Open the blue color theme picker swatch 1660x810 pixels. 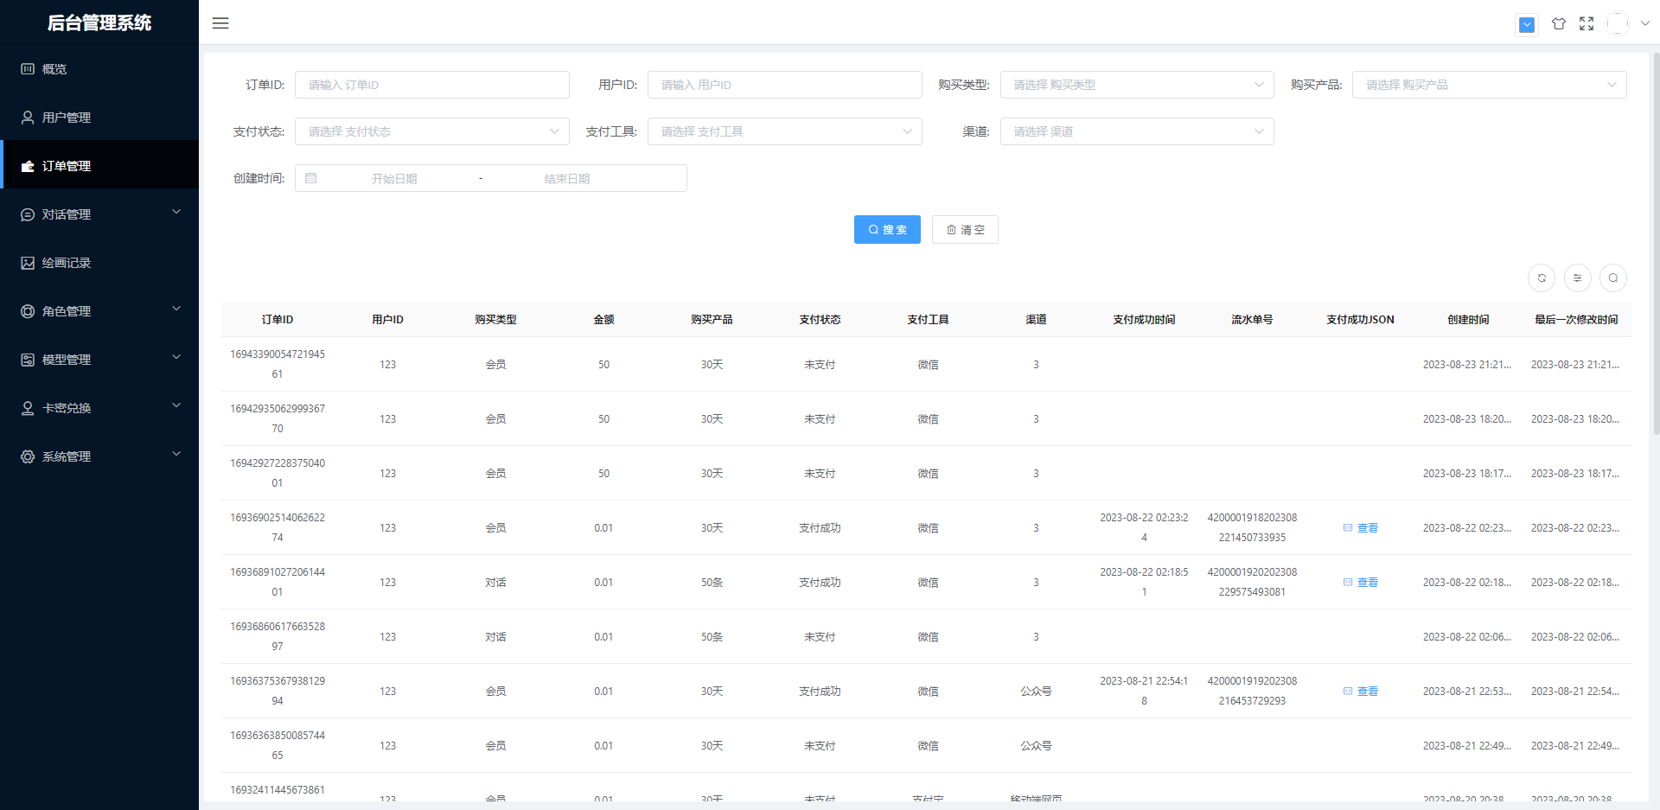(x=1527, y=25)
